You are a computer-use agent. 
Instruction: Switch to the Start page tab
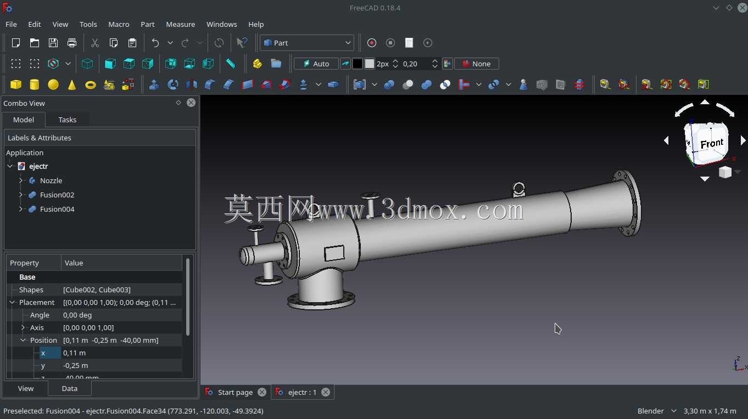(235, 392)
